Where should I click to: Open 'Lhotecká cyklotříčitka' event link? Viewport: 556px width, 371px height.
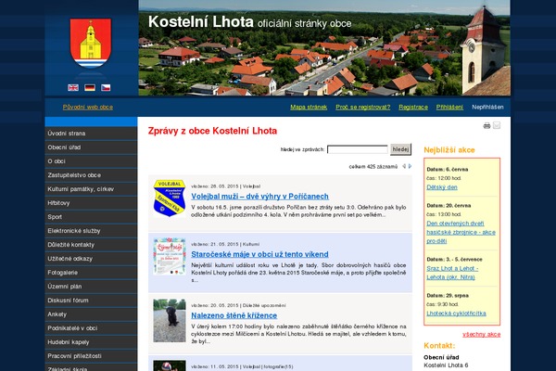456,313
